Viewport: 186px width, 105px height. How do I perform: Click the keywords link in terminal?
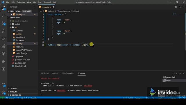[61, 90]
